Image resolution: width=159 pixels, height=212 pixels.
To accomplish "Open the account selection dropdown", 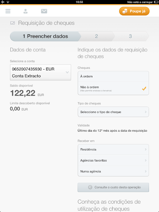I will point(41,72).
